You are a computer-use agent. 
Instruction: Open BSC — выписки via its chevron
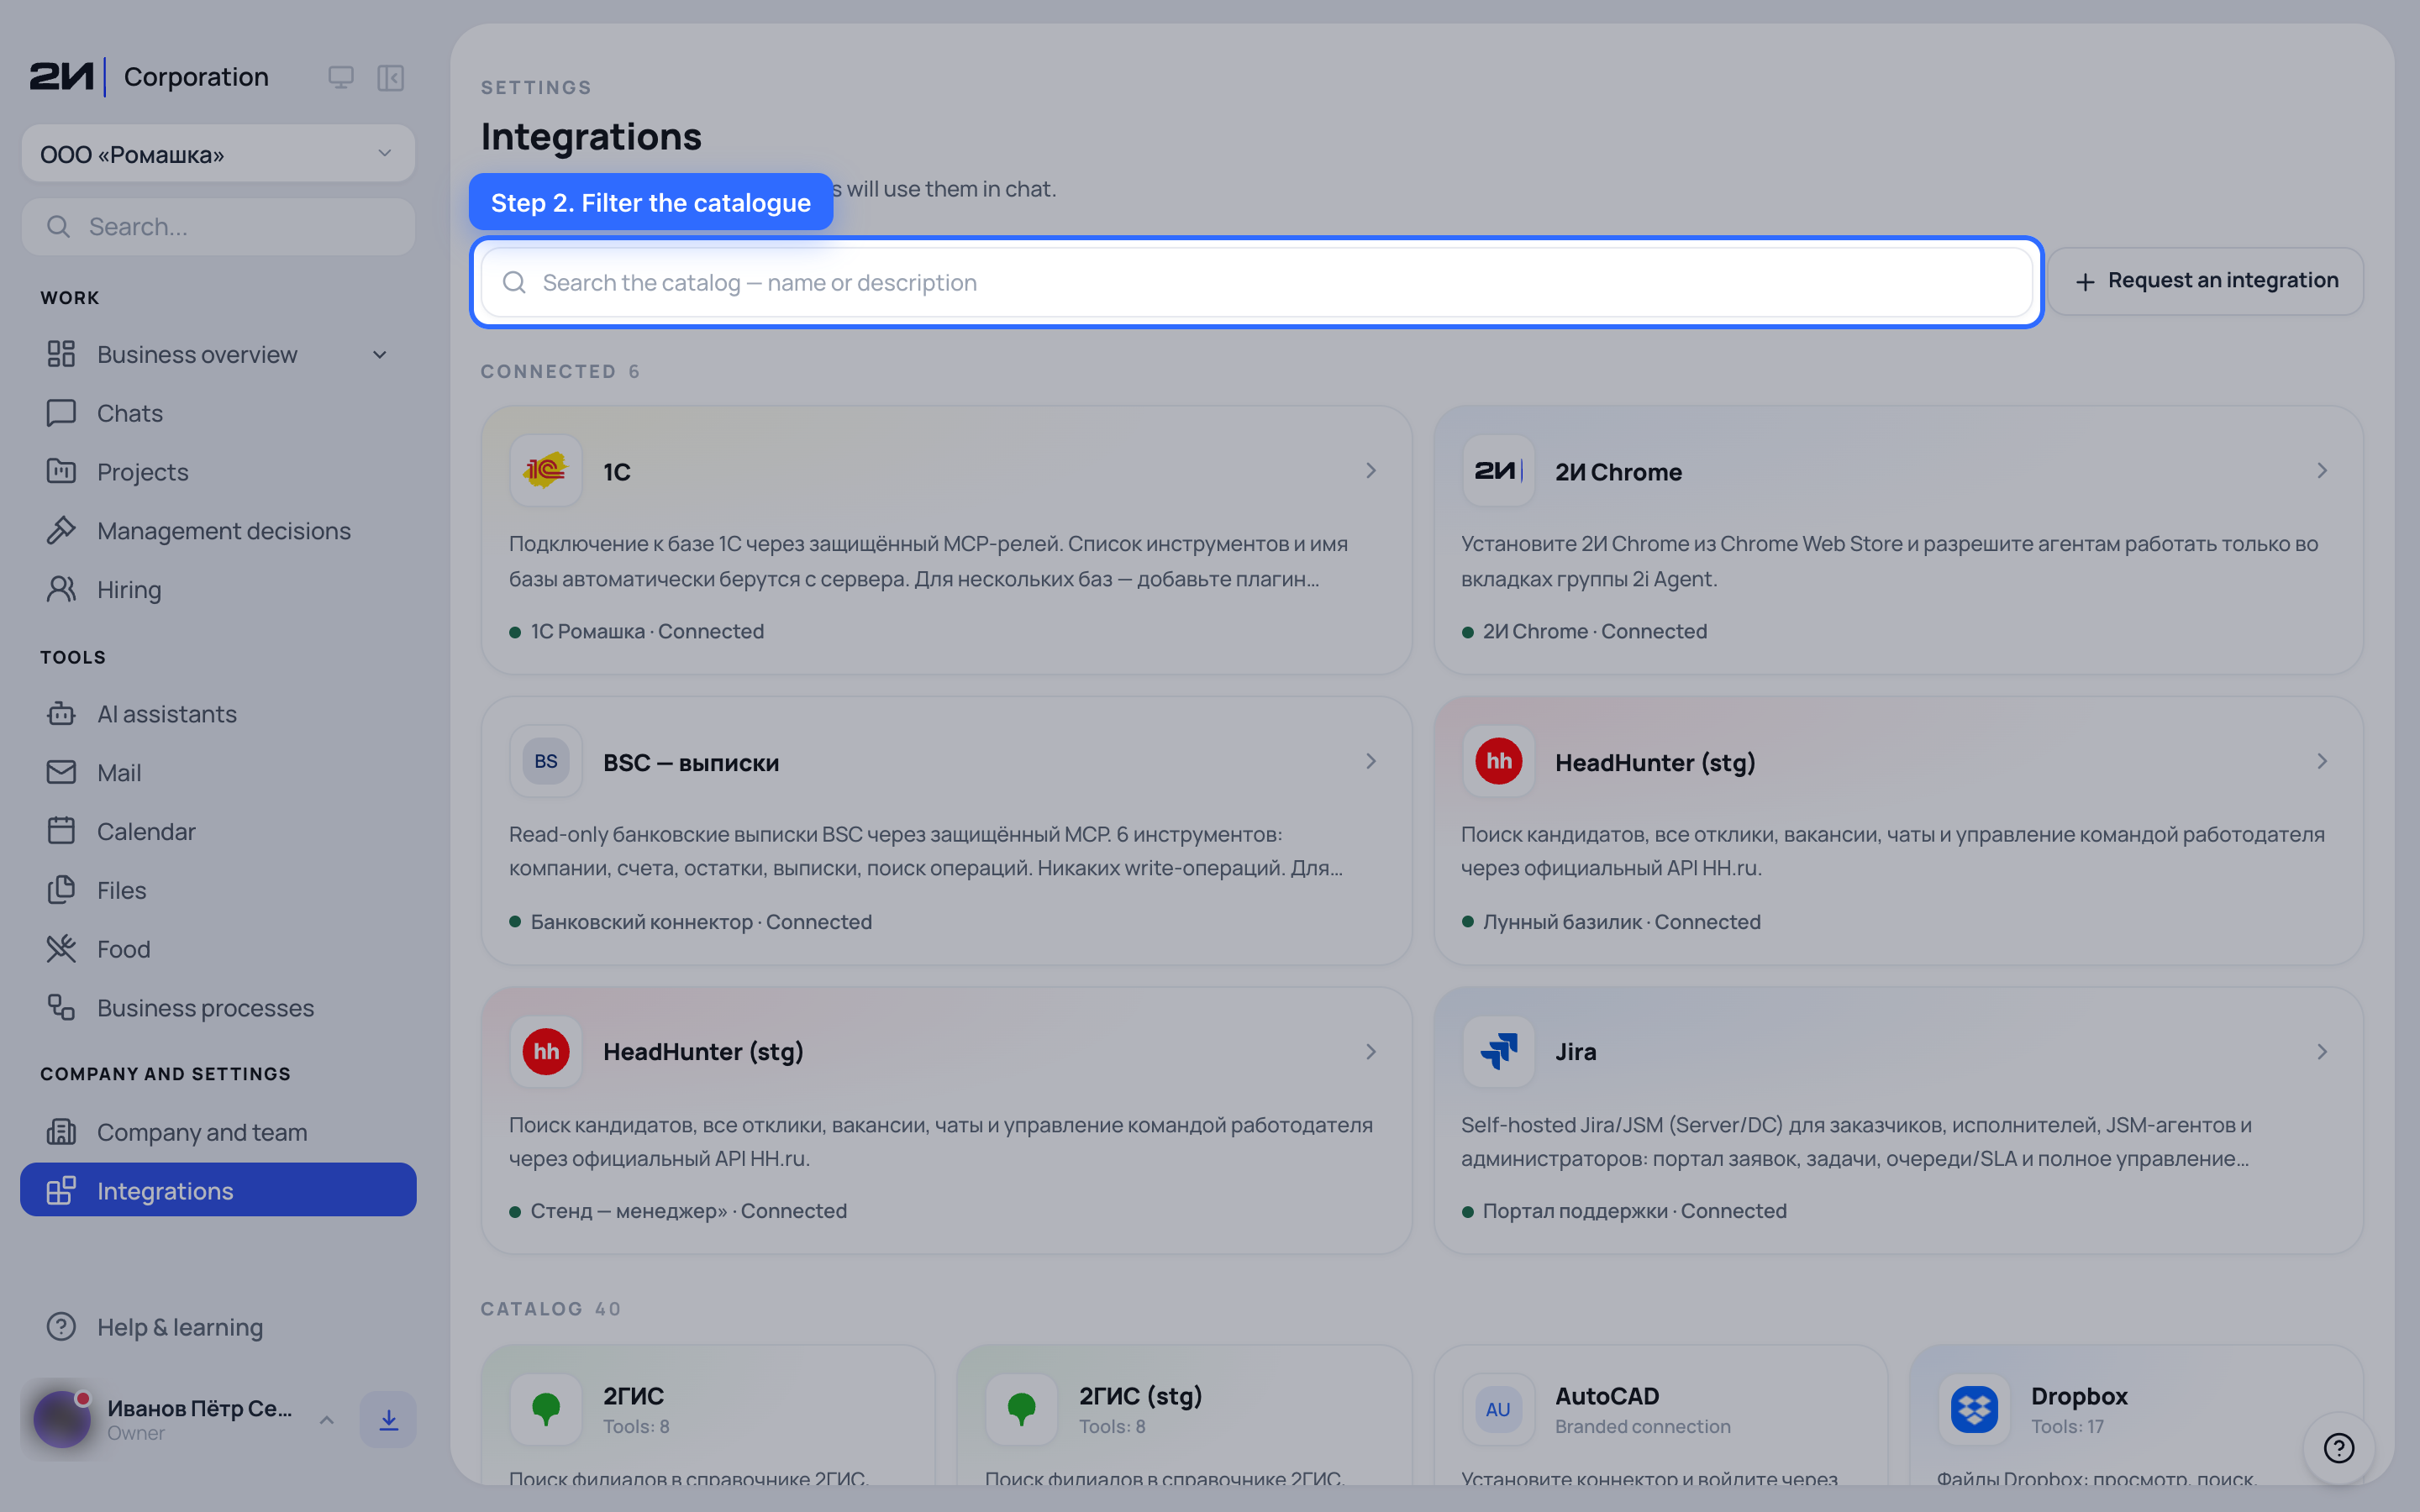1371,761
